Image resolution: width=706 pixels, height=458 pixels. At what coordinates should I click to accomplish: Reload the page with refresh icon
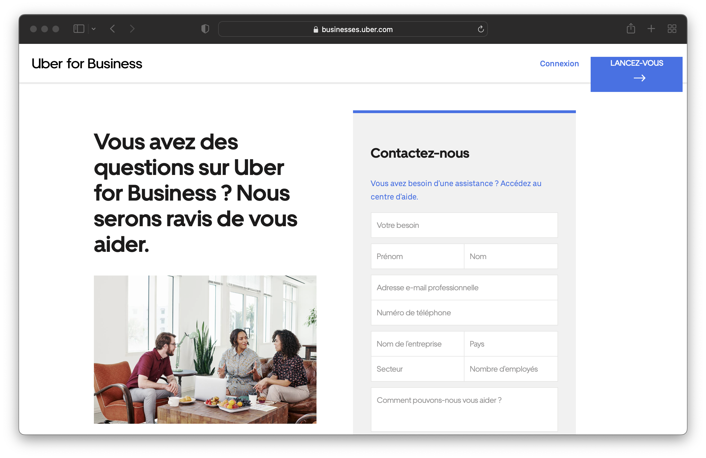coord(481,29)
